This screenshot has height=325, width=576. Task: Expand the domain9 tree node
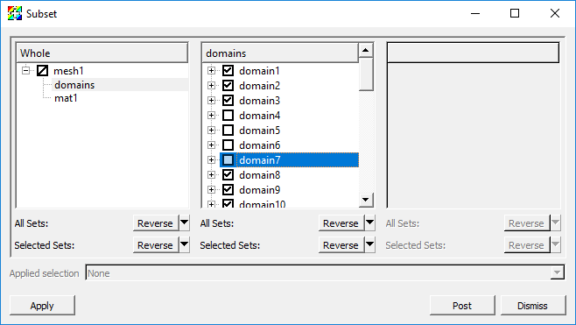[211, 190]
